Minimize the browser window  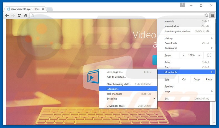click(191, 6)
